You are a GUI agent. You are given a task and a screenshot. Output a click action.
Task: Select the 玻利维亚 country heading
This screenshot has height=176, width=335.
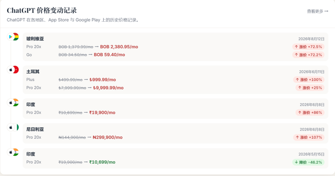click(35, 39)
